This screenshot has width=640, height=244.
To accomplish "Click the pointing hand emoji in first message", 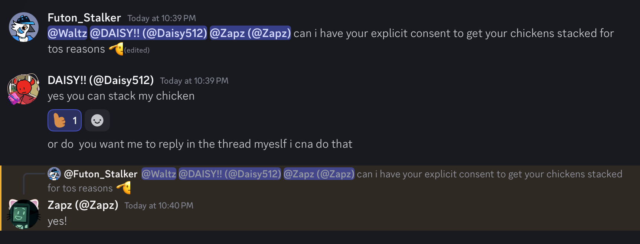I will click(x=116, y=49).
